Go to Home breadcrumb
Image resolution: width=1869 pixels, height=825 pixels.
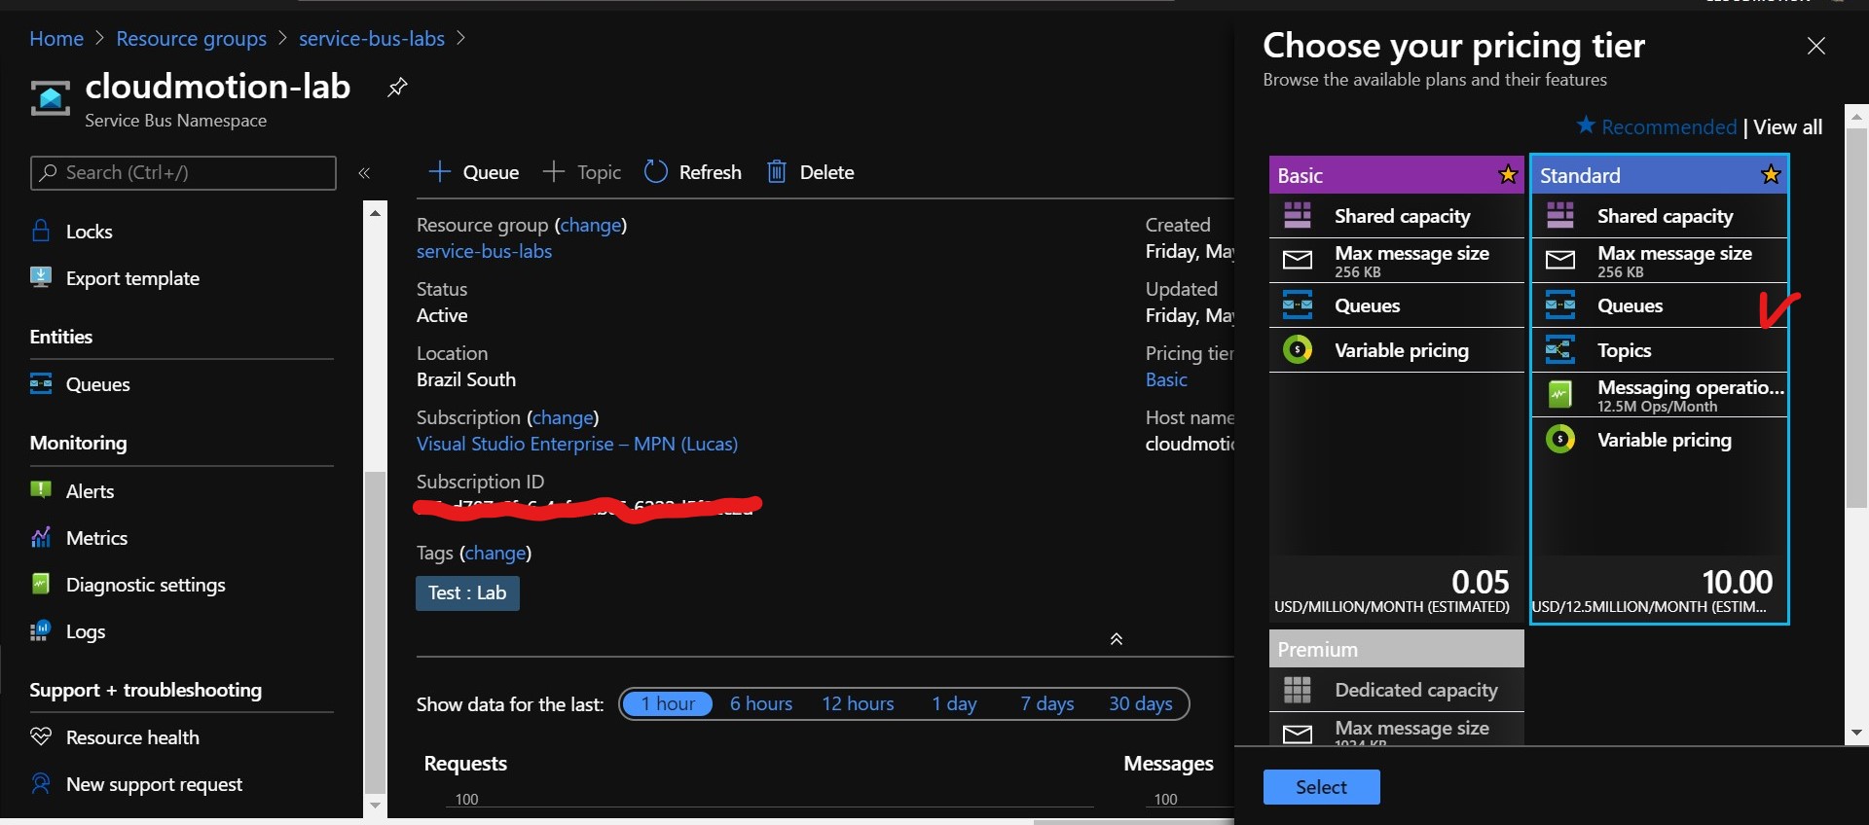[56, 39]
